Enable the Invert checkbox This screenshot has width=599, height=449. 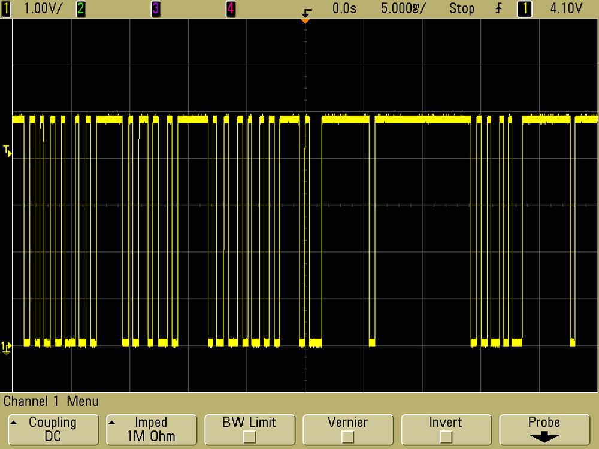[x=446, y=437]
